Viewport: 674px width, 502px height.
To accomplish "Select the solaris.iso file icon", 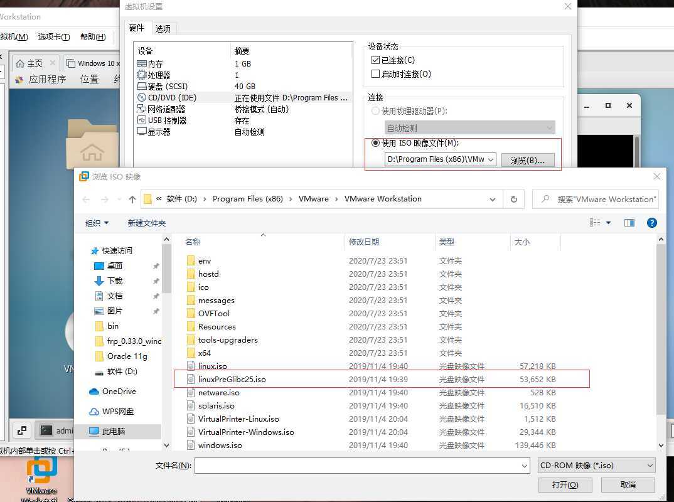I will coord(191,406).
